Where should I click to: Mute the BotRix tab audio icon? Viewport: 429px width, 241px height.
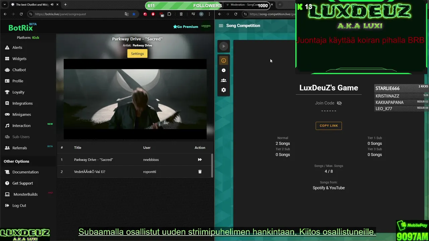[x=52, y=5]
